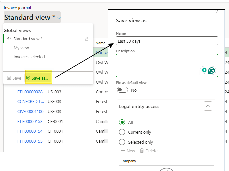The image size is (229, 171).
Task: Toggle Pin as default view switch
Action: coord(122,90)
